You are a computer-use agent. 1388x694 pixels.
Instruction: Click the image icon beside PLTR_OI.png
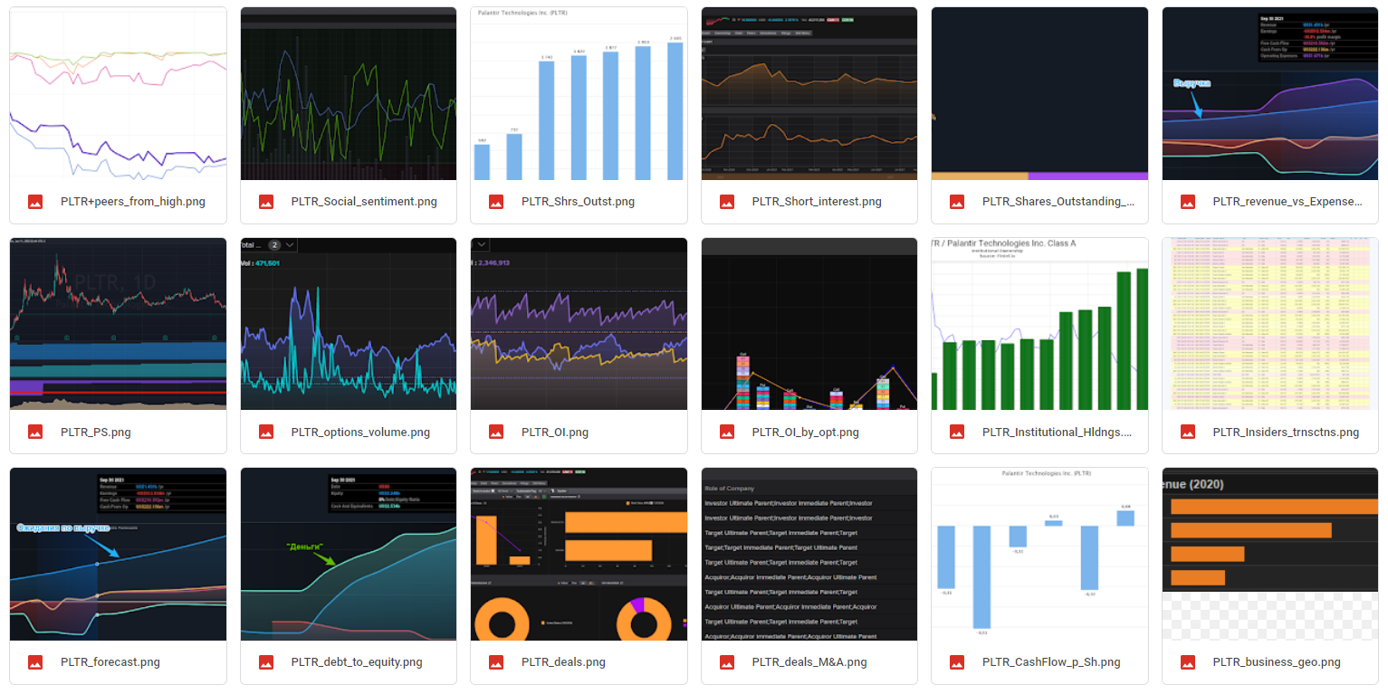point(496,432)
